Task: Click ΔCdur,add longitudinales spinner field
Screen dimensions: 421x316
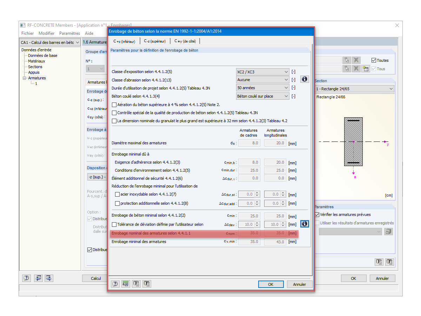Action: (275, 203)
